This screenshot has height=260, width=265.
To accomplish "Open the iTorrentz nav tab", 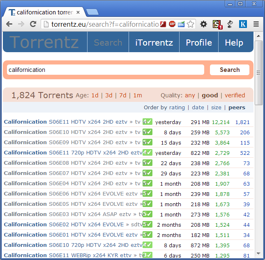I will 154,43.
